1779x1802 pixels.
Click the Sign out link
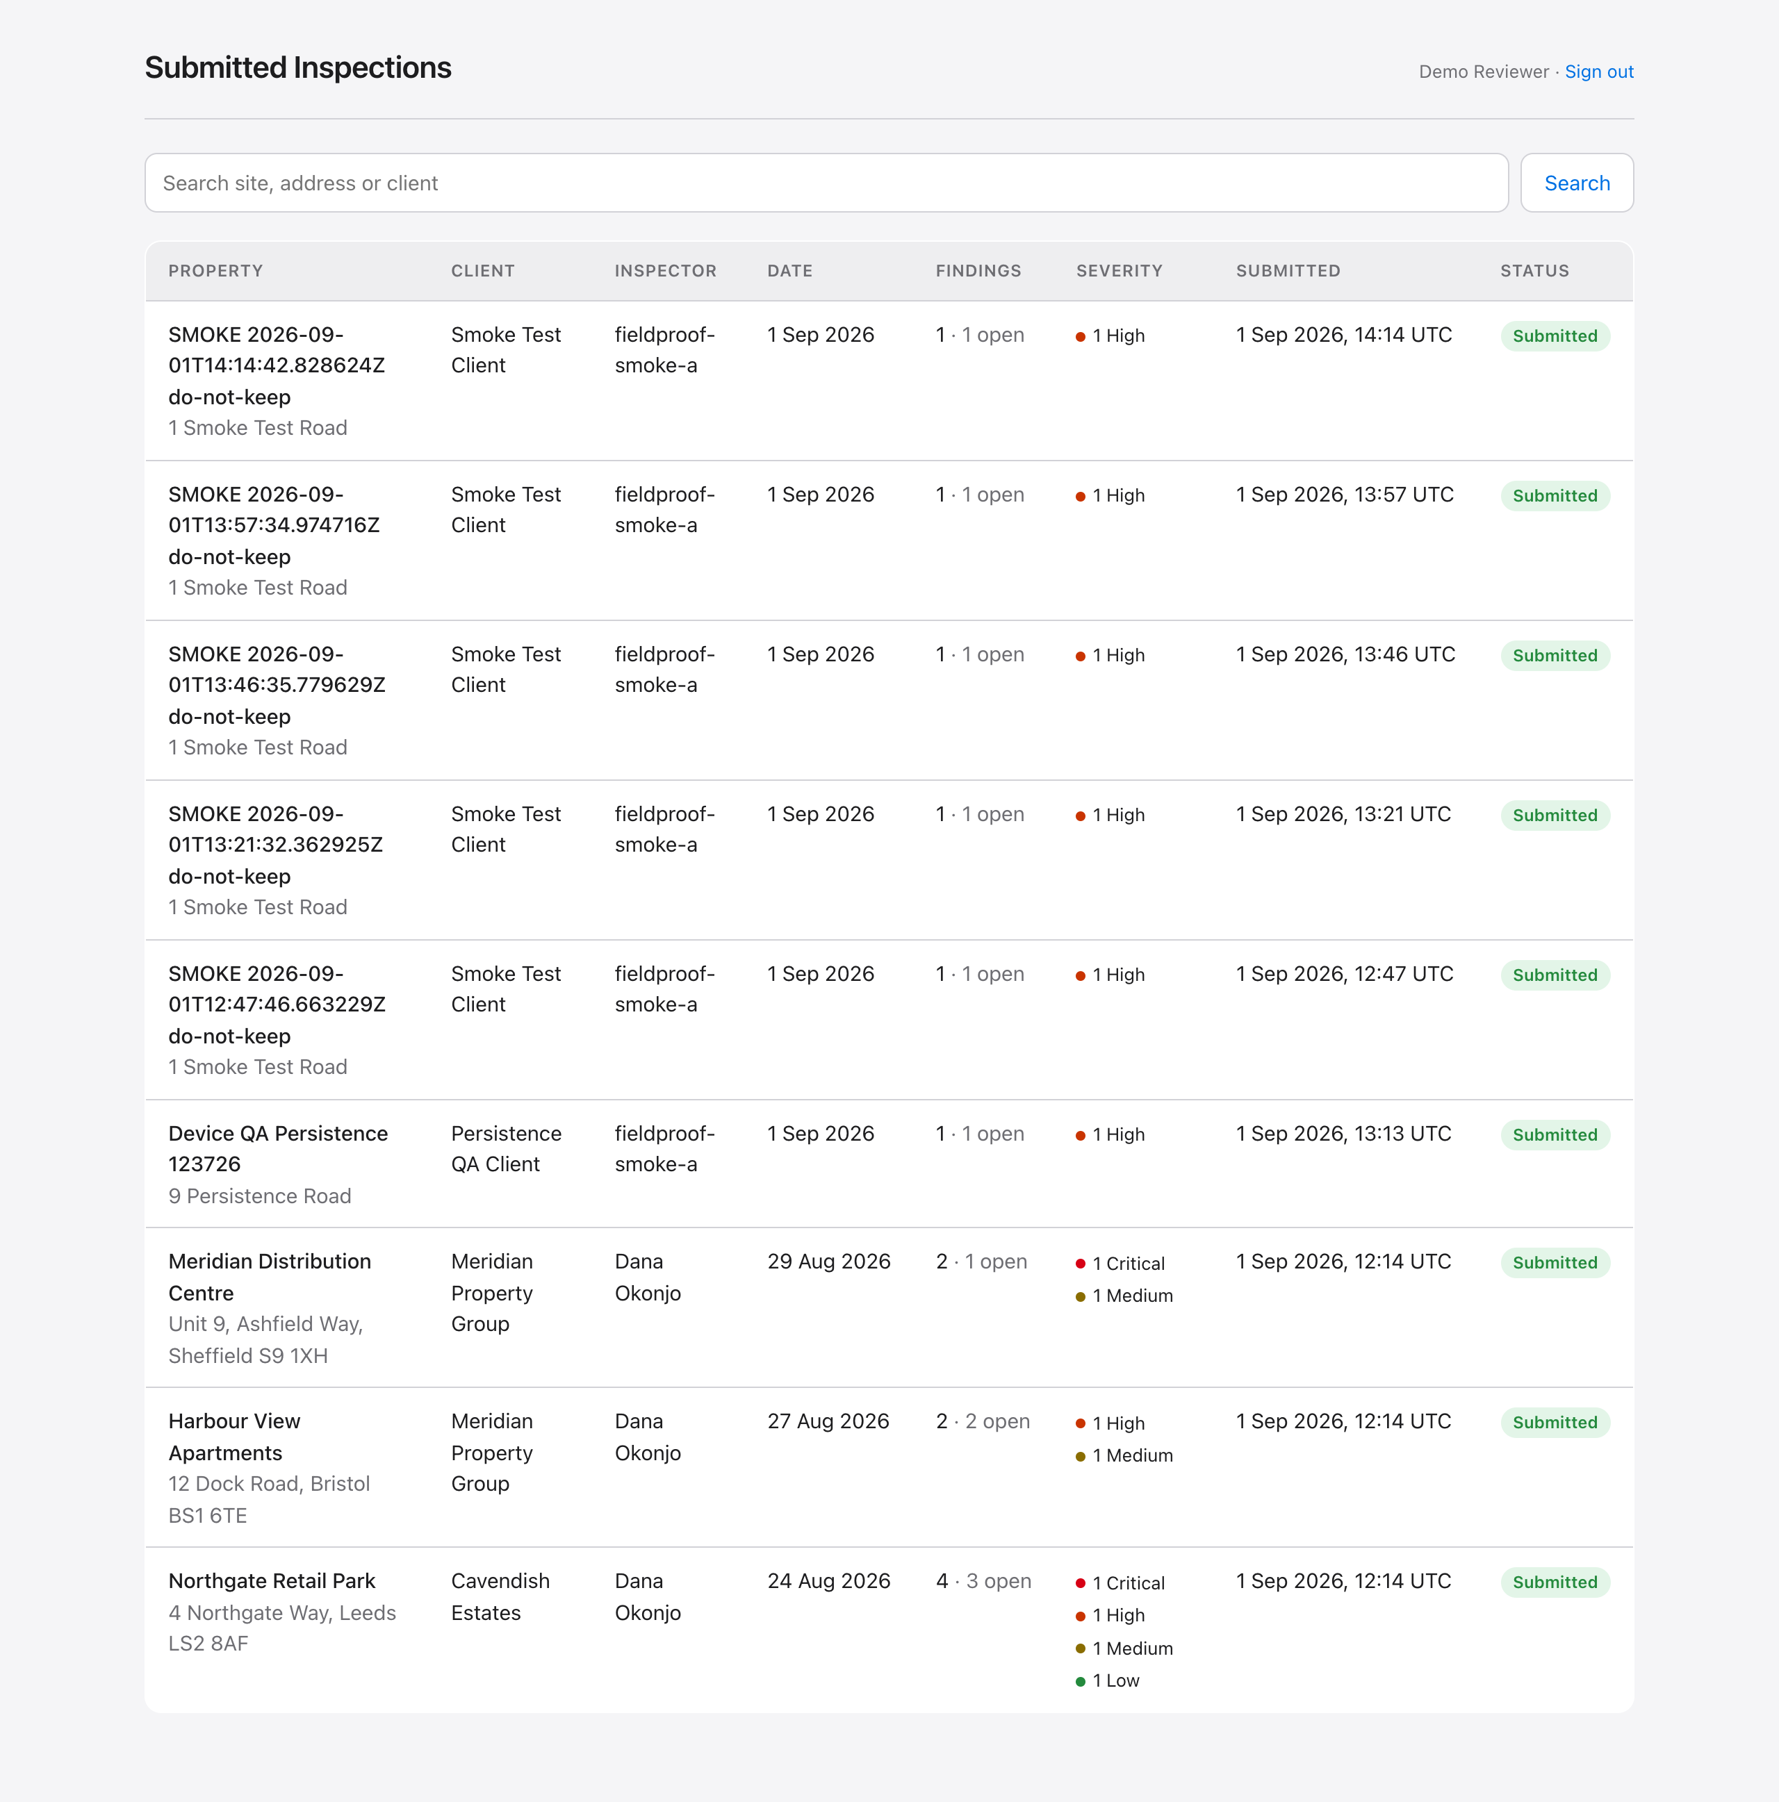[x=1599, y=72]
